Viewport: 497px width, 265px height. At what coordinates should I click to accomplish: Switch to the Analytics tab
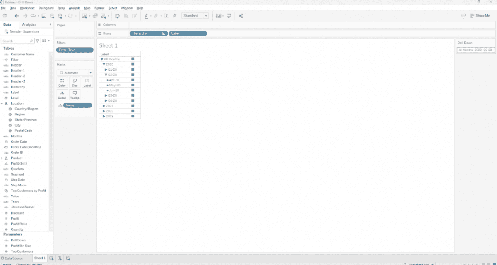coord(29,25)
